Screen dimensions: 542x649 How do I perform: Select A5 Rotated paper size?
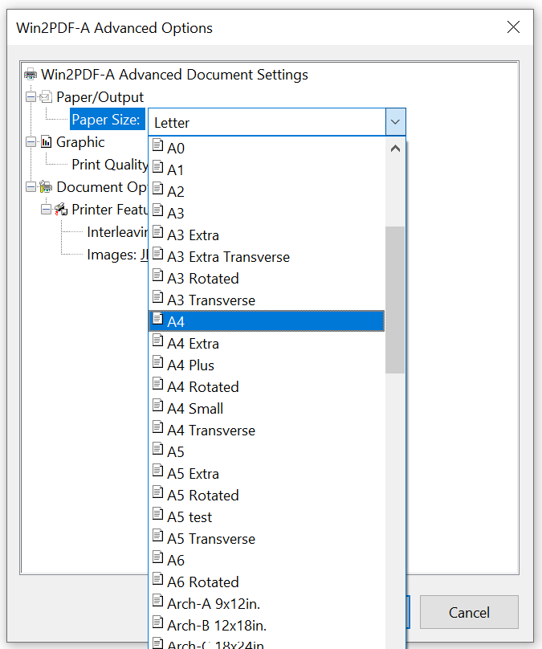click(267, 495)
